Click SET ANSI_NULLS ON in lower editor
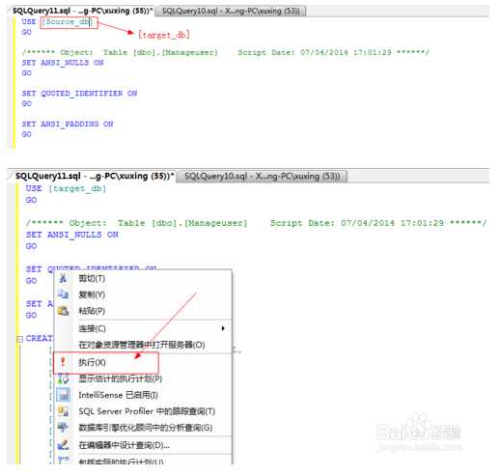The width and height of the screenshot is (501, 476). (71, 235)
